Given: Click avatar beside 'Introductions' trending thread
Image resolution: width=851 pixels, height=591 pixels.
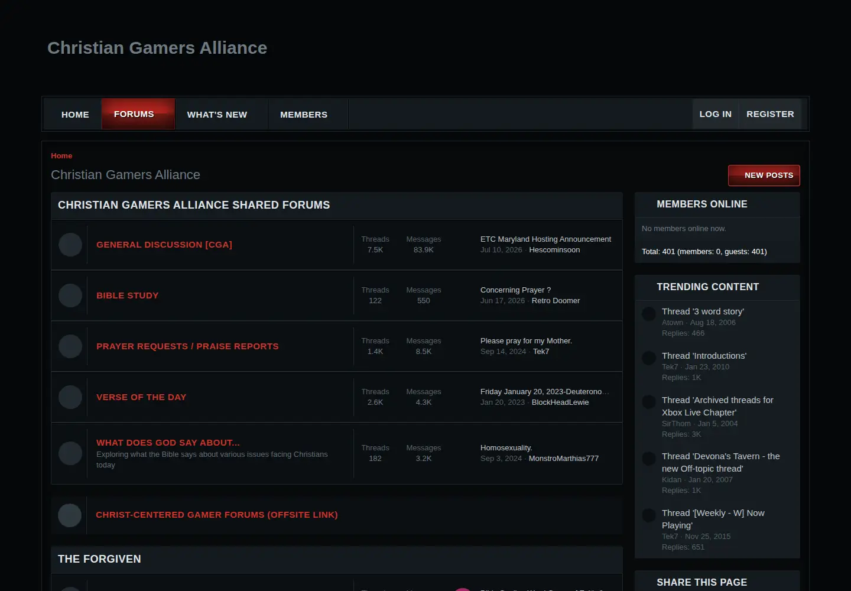Looking at the screenshot, I should click(x=649, y=358).
